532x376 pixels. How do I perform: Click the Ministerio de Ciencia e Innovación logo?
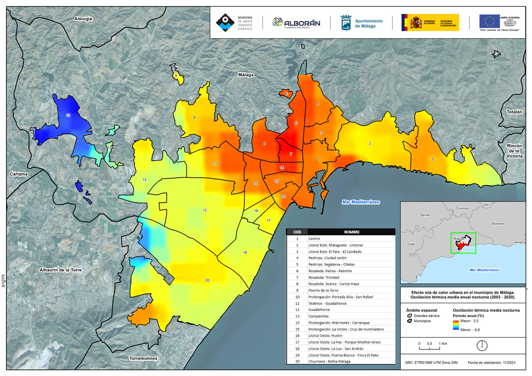448,22
